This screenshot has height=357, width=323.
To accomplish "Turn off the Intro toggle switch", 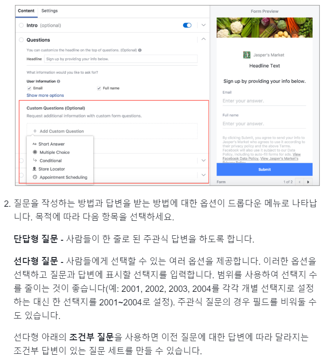I will [x=187, y=25].
